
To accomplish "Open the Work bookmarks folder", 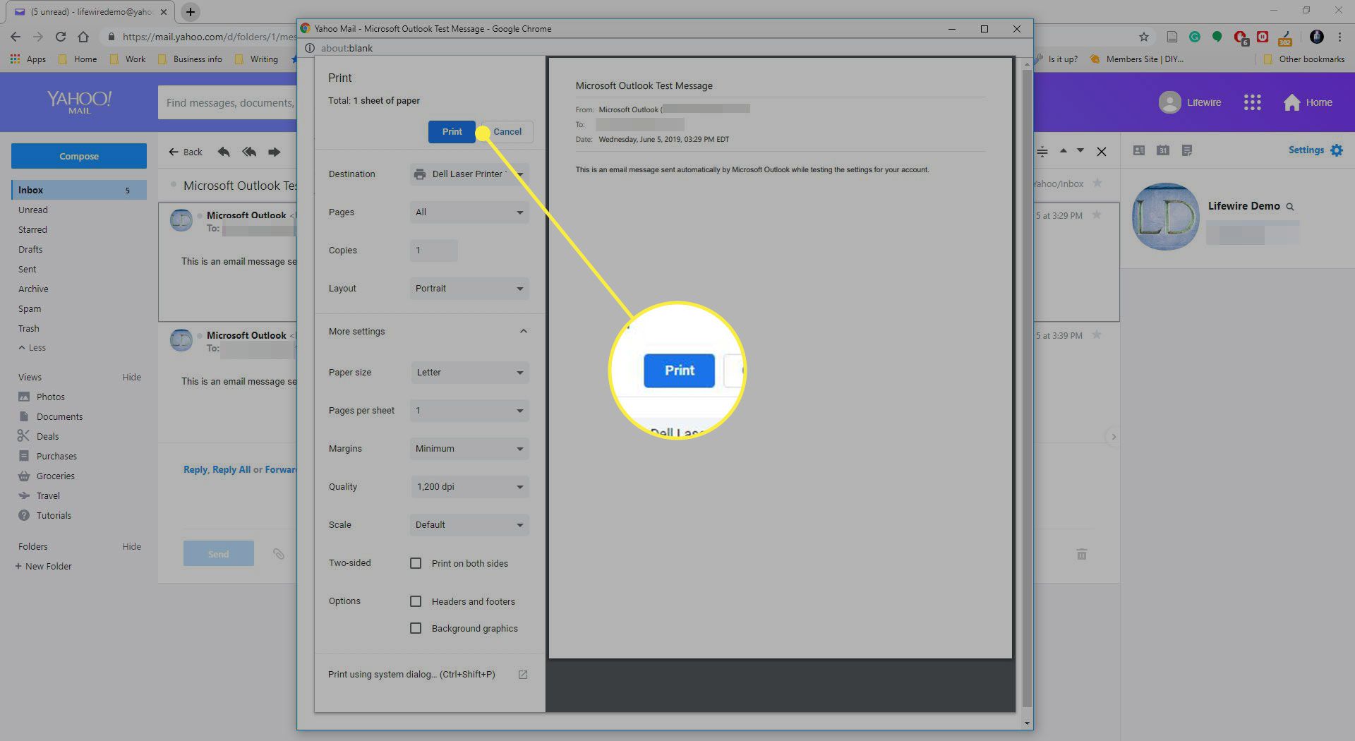I will point(128,59).
